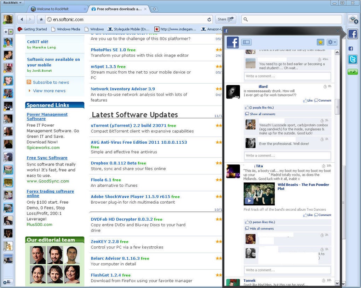The width and height of the screenshot is (361, 288).
Task: Click the large Facebook logo in panel header
Action: pos(233,42)
